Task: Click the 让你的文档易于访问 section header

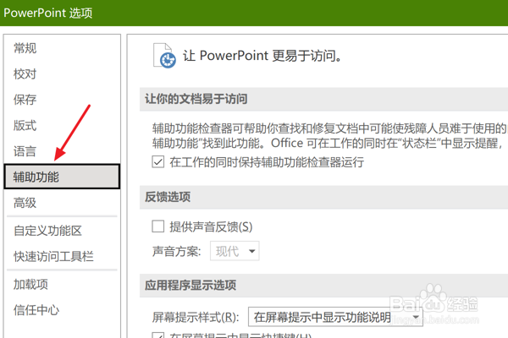Action: pos(196,99)
